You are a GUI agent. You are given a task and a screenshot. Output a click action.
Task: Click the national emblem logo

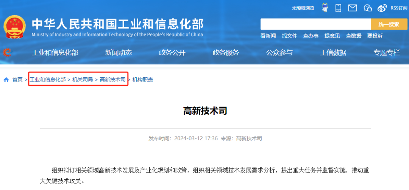[15, 27]
